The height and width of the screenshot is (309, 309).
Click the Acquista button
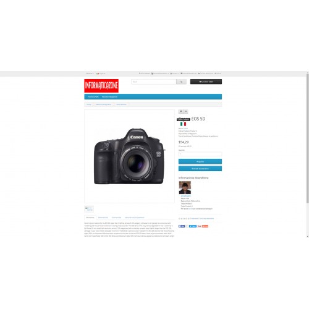[x=200, y=161]
